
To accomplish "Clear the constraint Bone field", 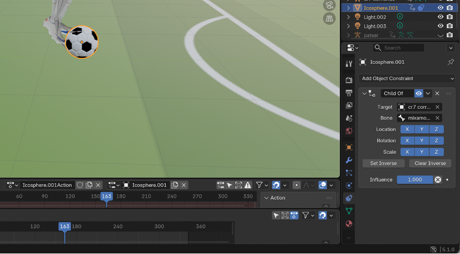I will click(x=437, y=118).
